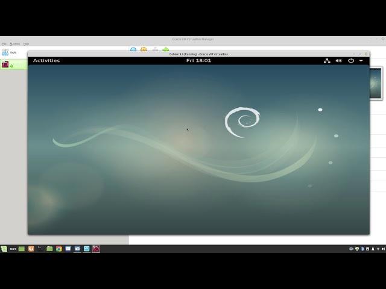Click the shield update manager tray icon
Image resolution: width=386 pixels, height=289 pixels.
tap(357, 249)
